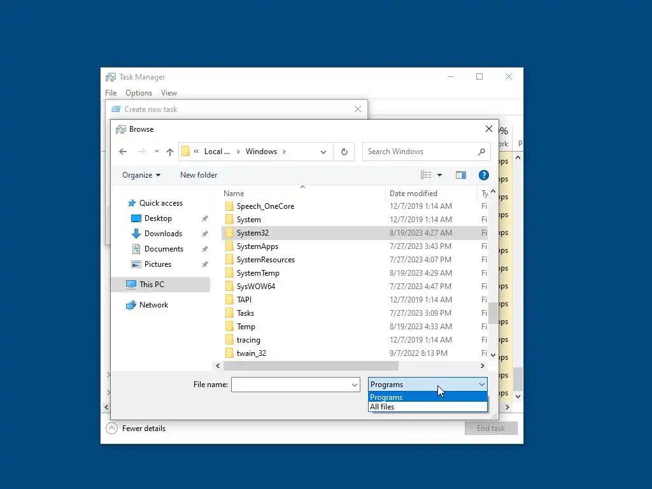Expand the File name combo dropdown

[x=354, y=385]
